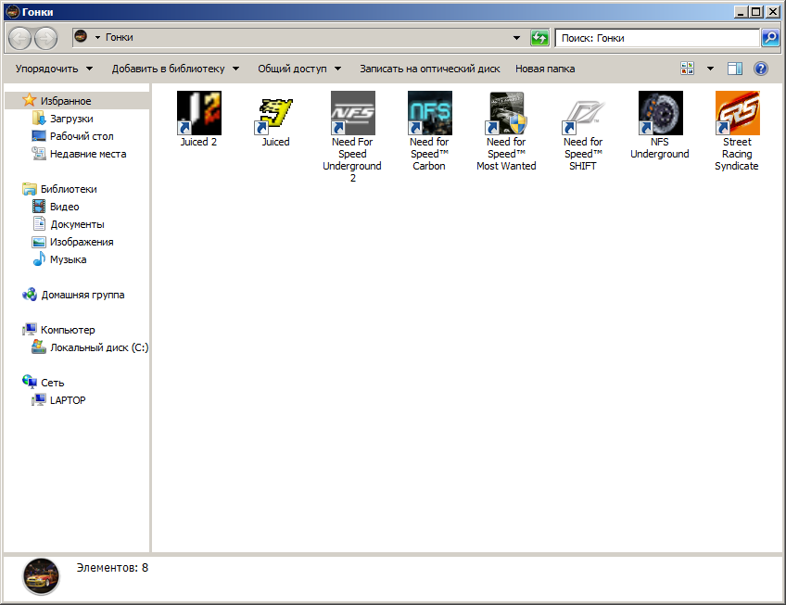This screenshot has height=605, width=786.
Task: Click the Back navigation arrow
Action: [20, 38]
